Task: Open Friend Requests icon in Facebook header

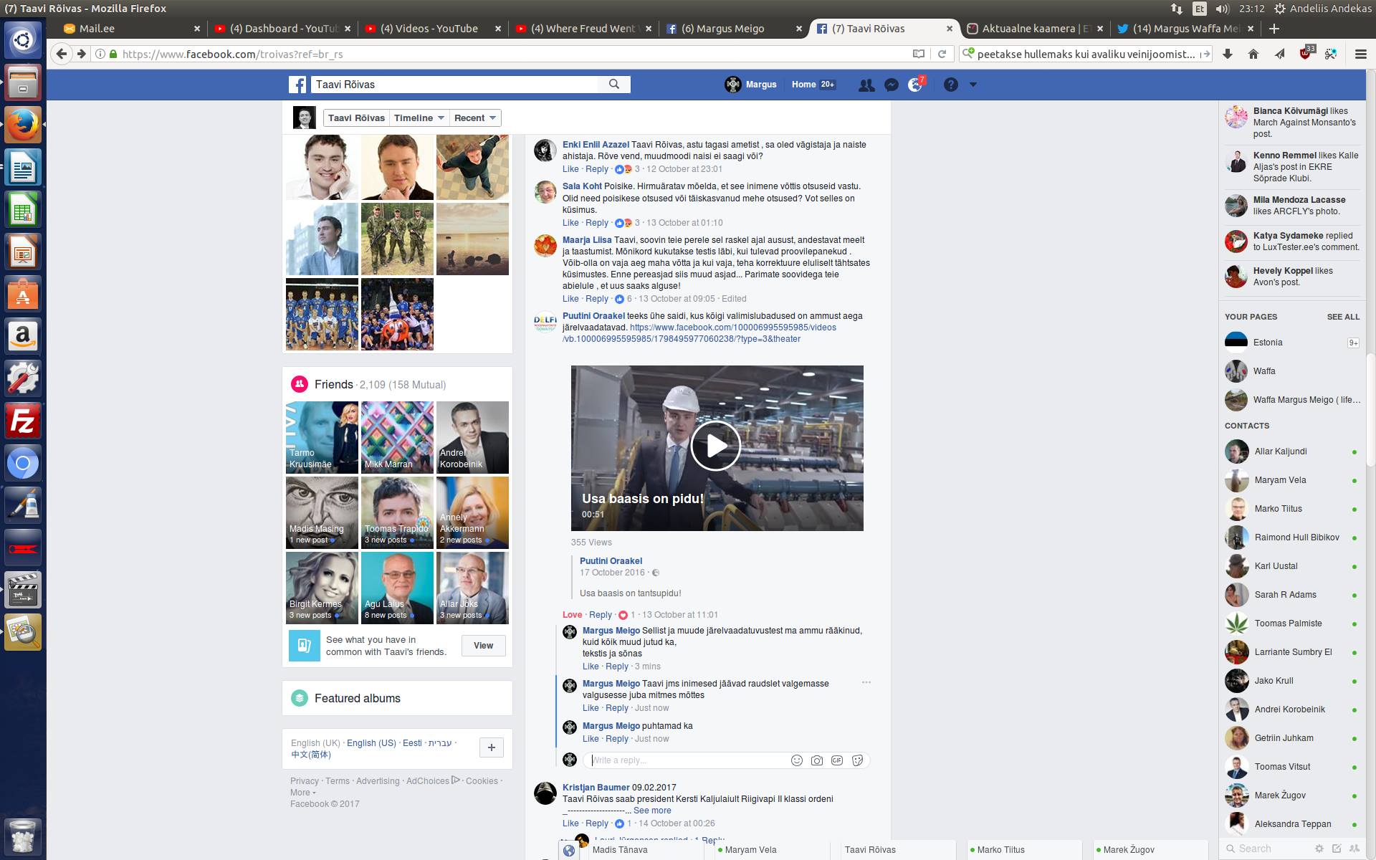Action: click(x=866, y=85)
